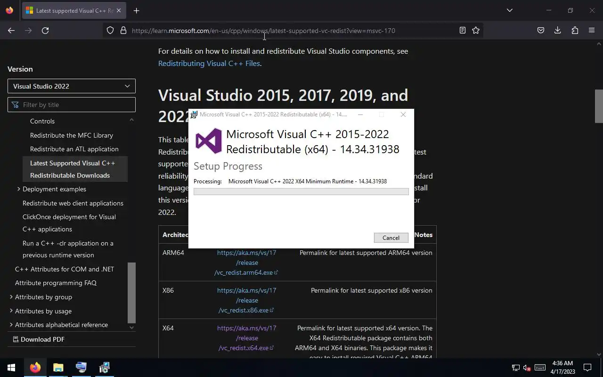Open Redistribute an ATL application

(74, 149)
